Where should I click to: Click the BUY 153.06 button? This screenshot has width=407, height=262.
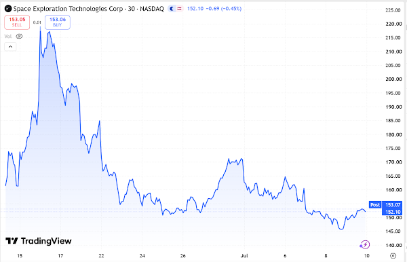tap(58, 22)
